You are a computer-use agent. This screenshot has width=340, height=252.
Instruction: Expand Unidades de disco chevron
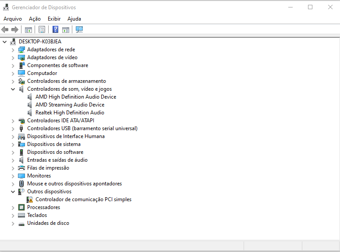tap(13, 224)
